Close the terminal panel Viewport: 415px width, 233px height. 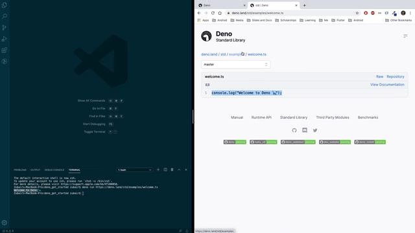pos(186,170)
